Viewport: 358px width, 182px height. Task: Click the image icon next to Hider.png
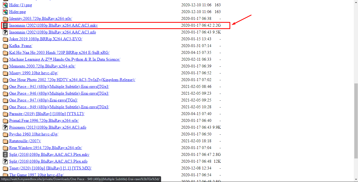5,12
